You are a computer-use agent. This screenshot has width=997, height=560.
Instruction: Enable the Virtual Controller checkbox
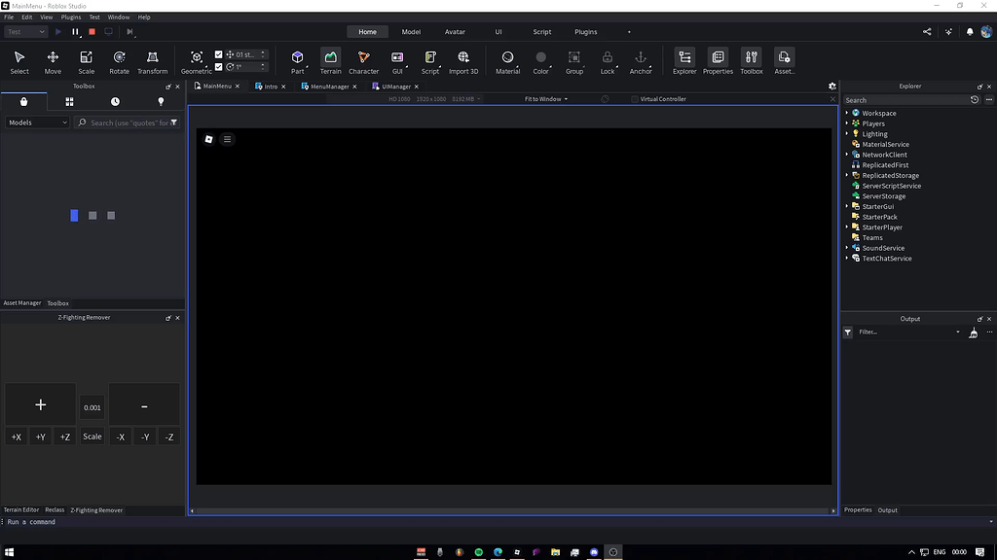click(635, 99)
